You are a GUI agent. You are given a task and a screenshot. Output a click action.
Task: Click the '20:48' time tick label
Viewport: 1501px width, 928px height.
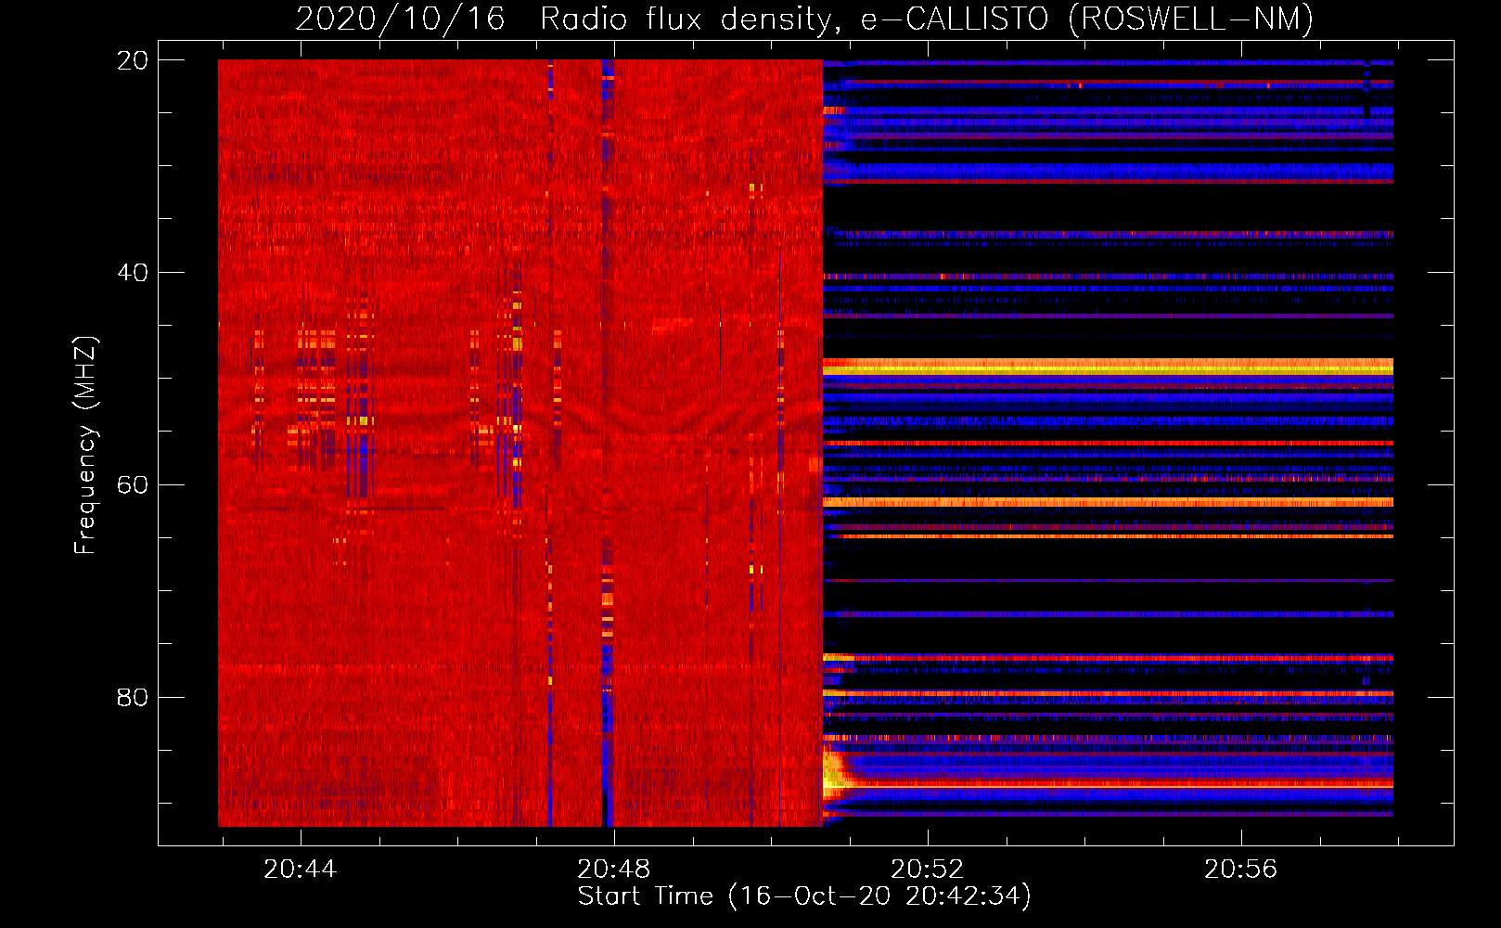(613, 870)
